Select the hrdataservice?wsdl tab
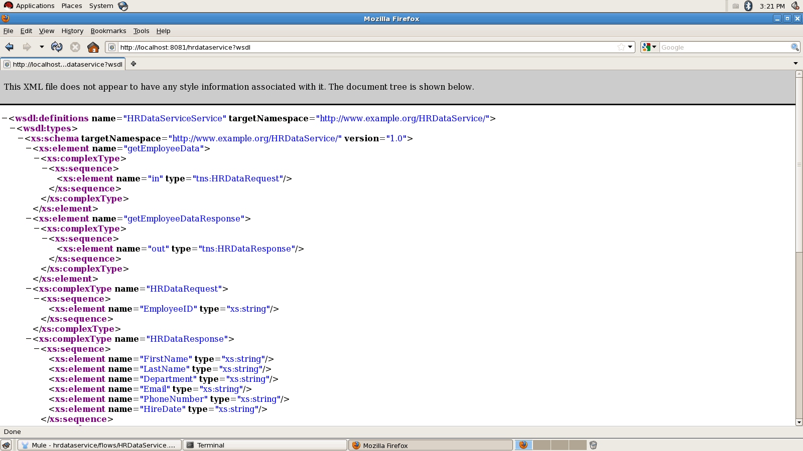Viewport: 803px width, 451px height. point(63,64)
